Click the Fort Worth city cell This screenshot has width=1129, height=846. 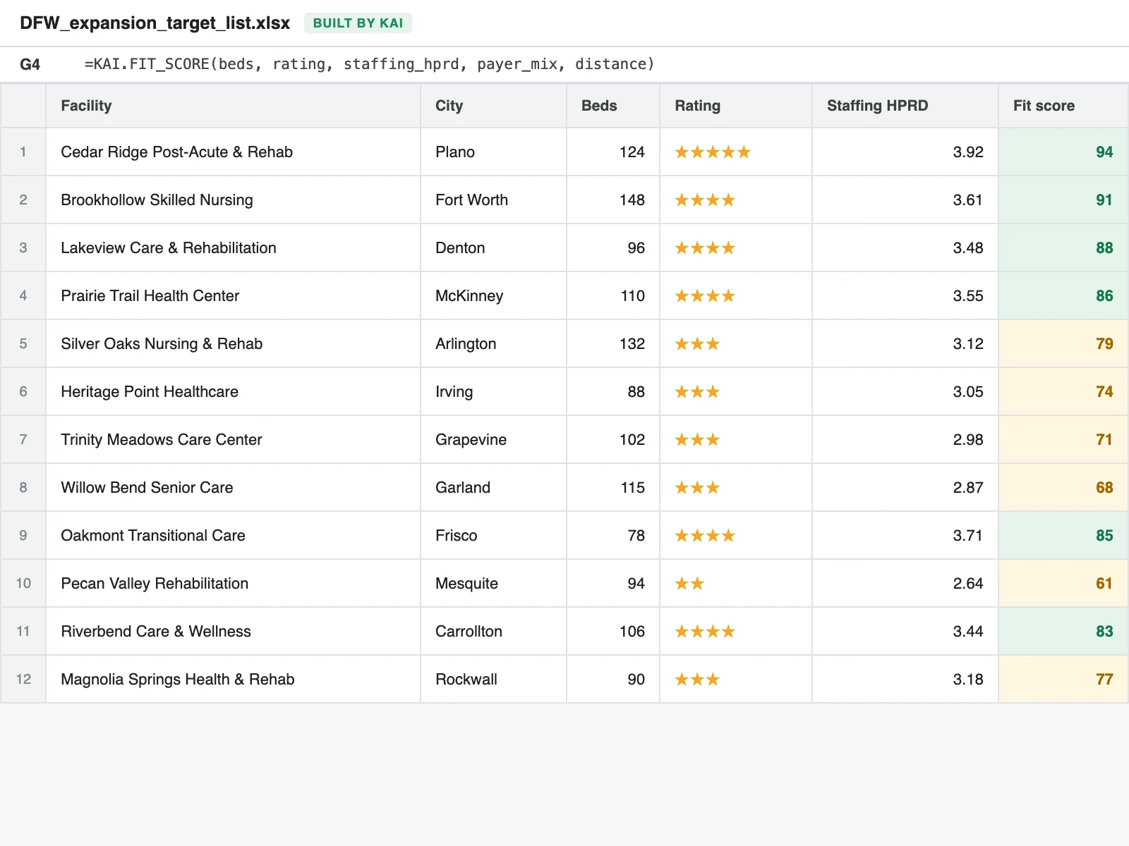click(x=493, y=200)
